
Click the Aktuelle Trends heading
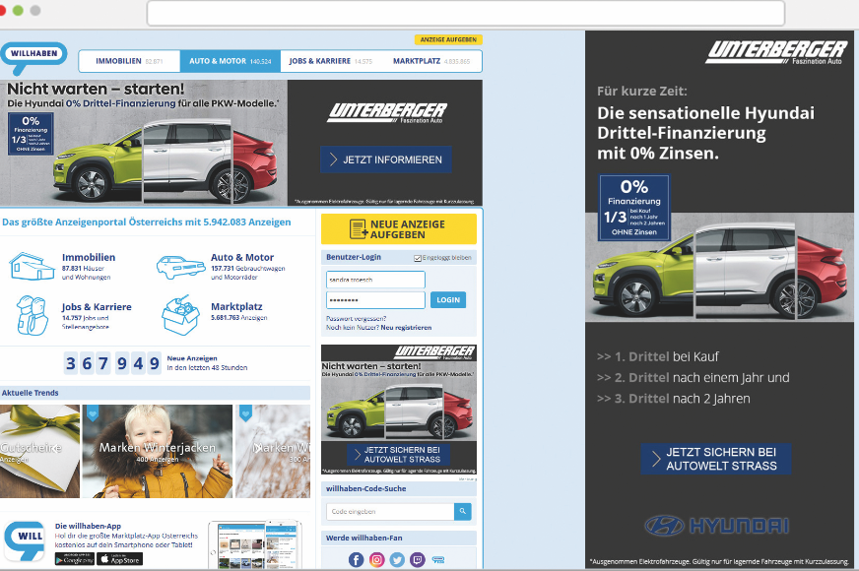(31, 393)
